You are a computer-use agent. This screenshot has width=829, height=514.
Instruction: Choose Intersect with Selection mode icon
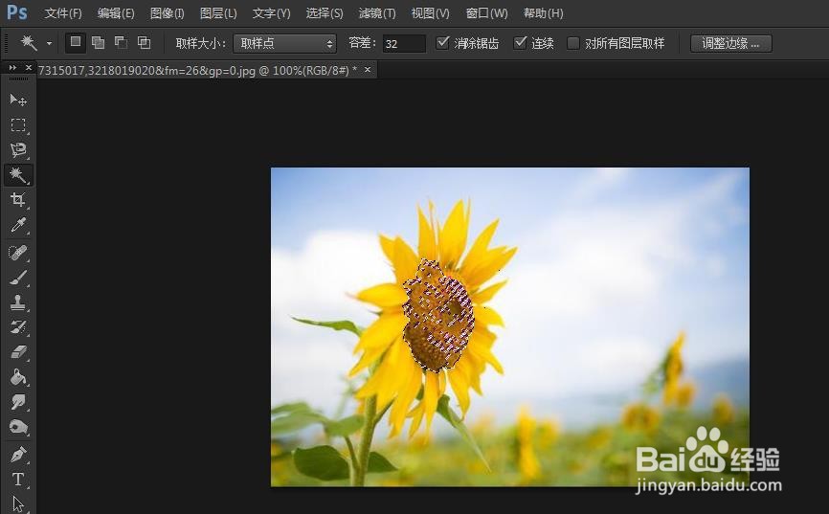[144, 42]
